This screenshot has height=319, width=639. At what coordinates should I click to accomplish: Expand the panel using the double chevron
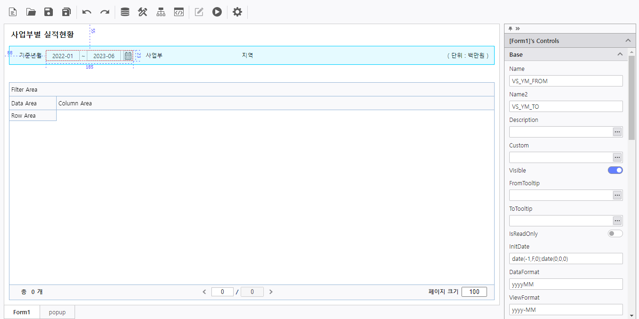pos(518,28)
